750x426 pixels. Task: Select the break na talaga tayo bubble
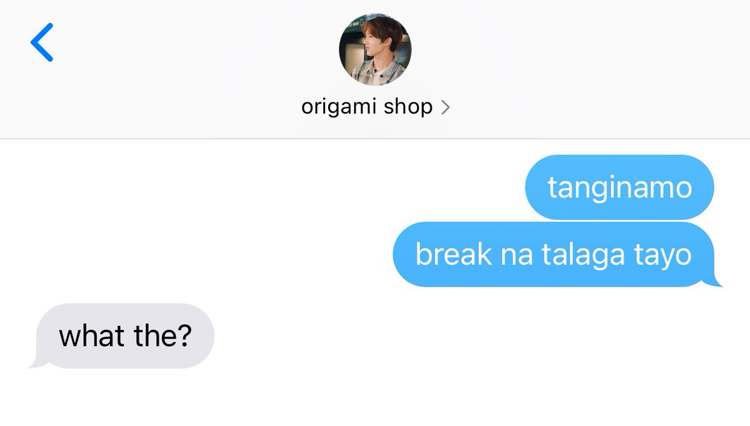tap(554, 254)
